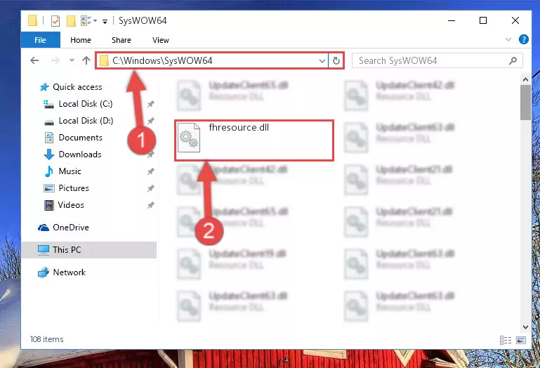This screenshot has height=368, width=540.
Task: Click the 108 items status text
Action: [46, 339]
